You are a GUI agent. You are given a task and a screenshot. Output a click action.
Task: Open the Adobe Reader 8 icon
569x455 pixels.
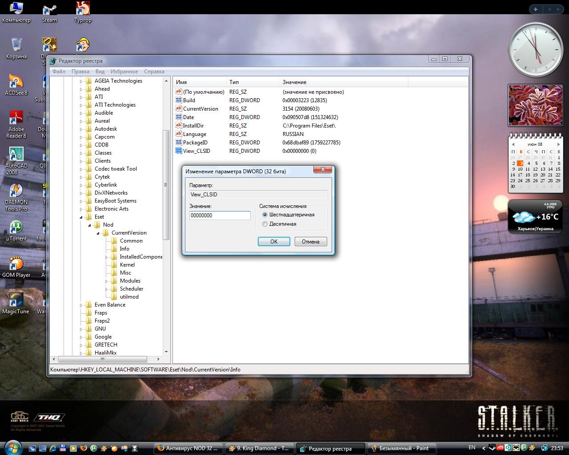tap(16, 119)
